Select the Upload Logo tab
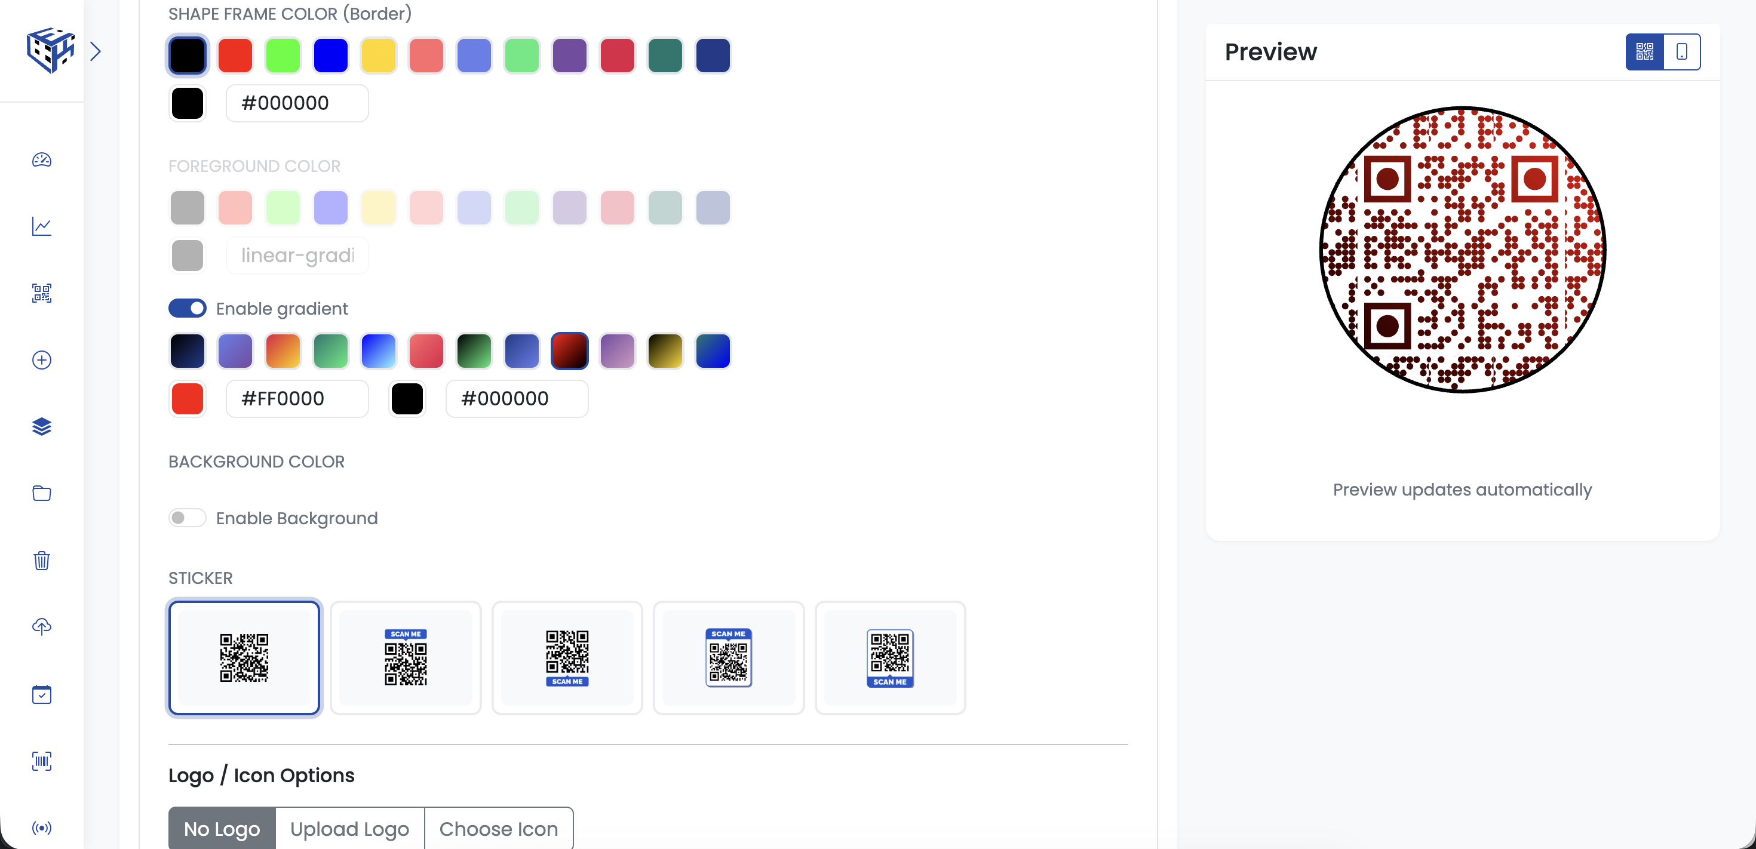Image resolution: width=1756 pixels, height=849 pixels. (x=349, y=829)
